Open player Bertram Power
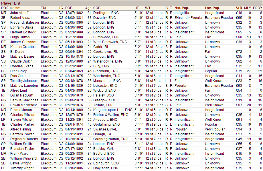263x171 pixels. (22, 134)
